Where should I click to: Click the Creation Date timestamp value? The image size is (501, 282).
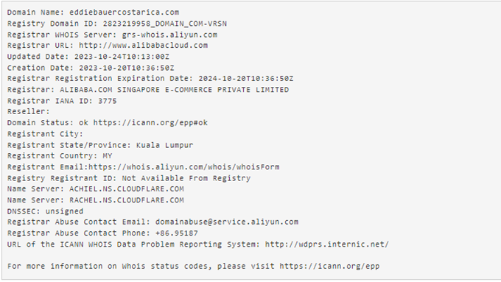pos(127,68)
